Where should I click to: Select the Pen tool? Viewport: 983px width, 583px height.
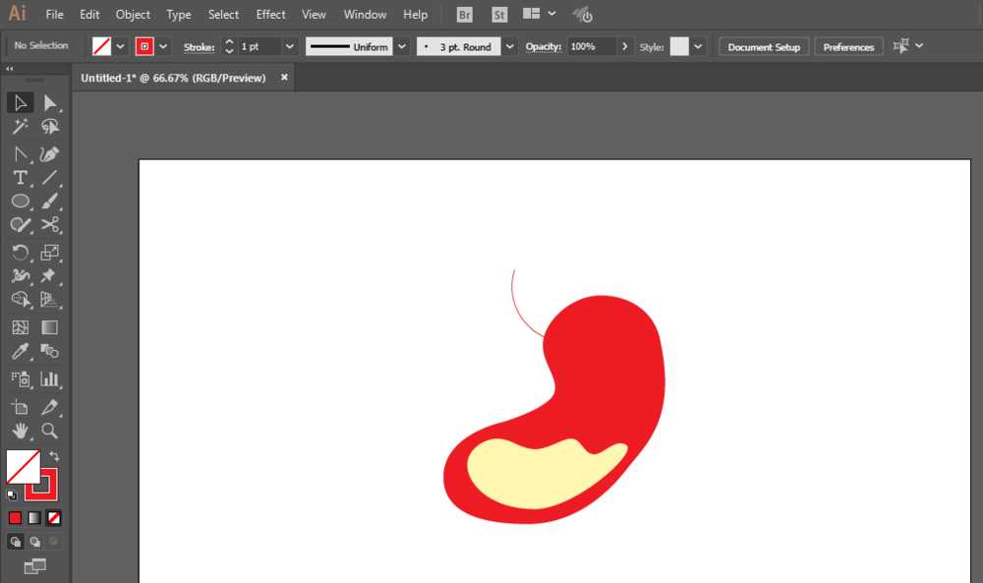(20, 154)
